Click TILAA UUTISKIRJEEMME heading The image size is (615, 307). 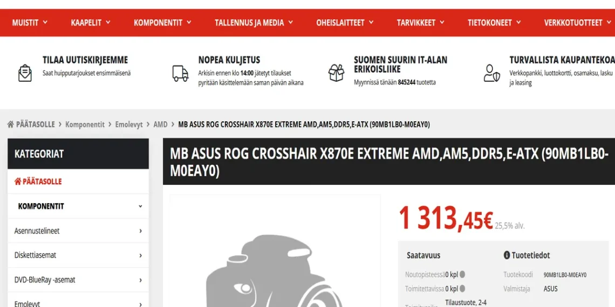point(85,60)
